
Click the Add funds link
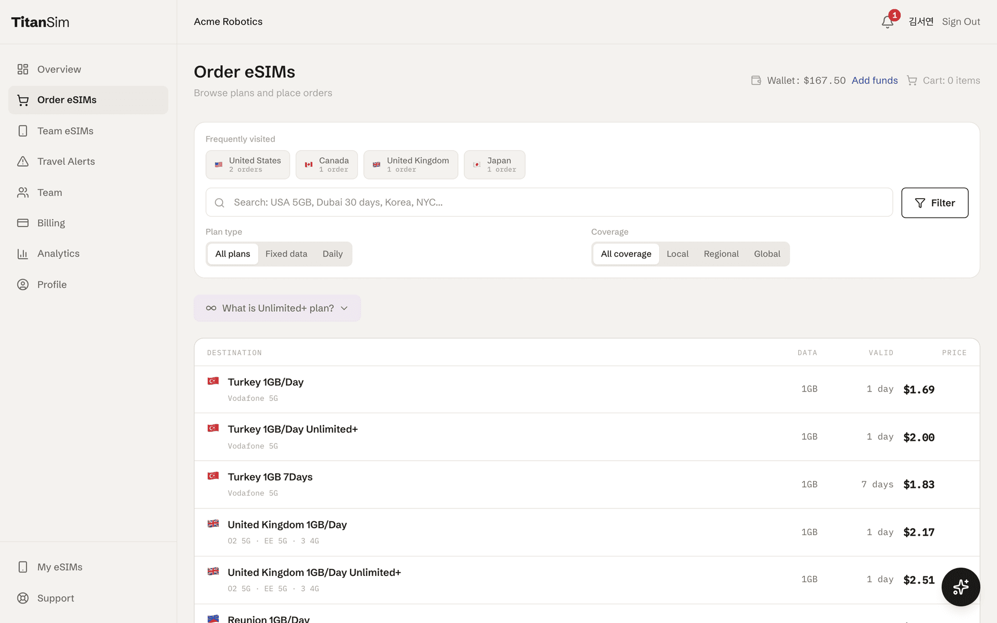click(875, 81)
